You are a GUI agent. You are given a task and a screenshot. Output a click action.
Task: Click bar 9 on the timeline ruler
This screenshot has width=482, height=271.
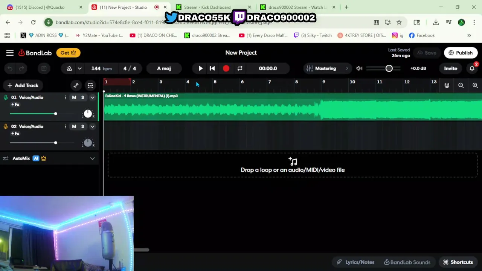[x=323, y=82]
